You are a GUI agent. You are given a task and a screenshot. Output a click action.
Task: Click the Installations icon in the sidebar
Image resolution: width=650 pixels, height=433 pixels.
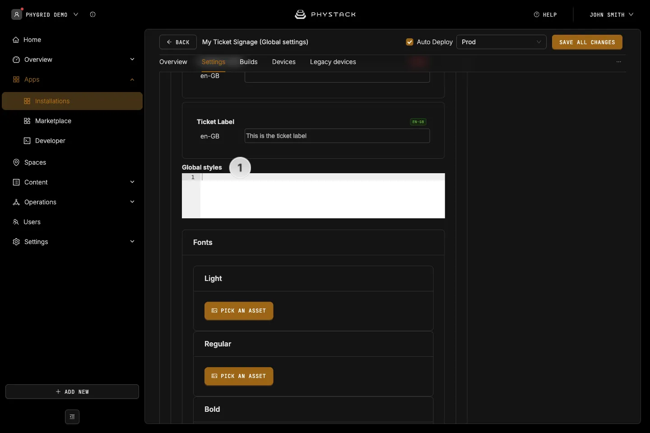27,101
